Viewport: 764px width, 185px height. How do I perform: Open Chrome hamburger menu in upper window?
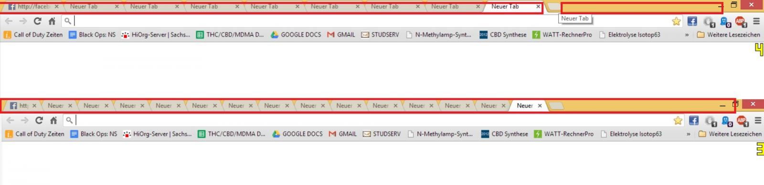click(x=756, y=21)
